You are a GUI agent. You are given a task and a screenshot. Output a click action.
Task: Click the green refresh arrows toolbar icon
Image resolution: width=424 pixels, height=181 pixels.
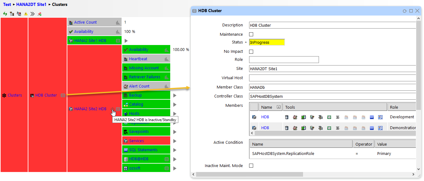pos(5,14)
